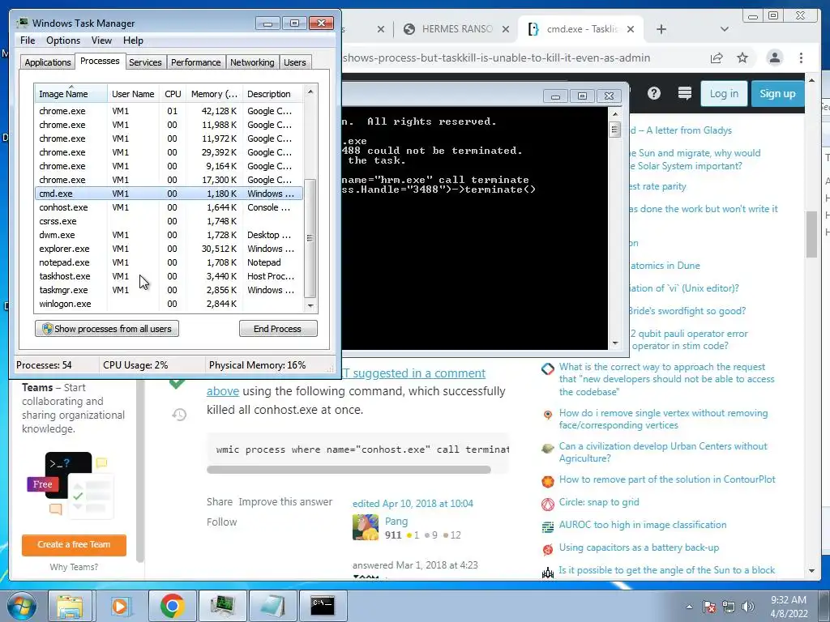
Task: Switch to the Services tab
Action: pyautogui.click(x=145, y=62)
